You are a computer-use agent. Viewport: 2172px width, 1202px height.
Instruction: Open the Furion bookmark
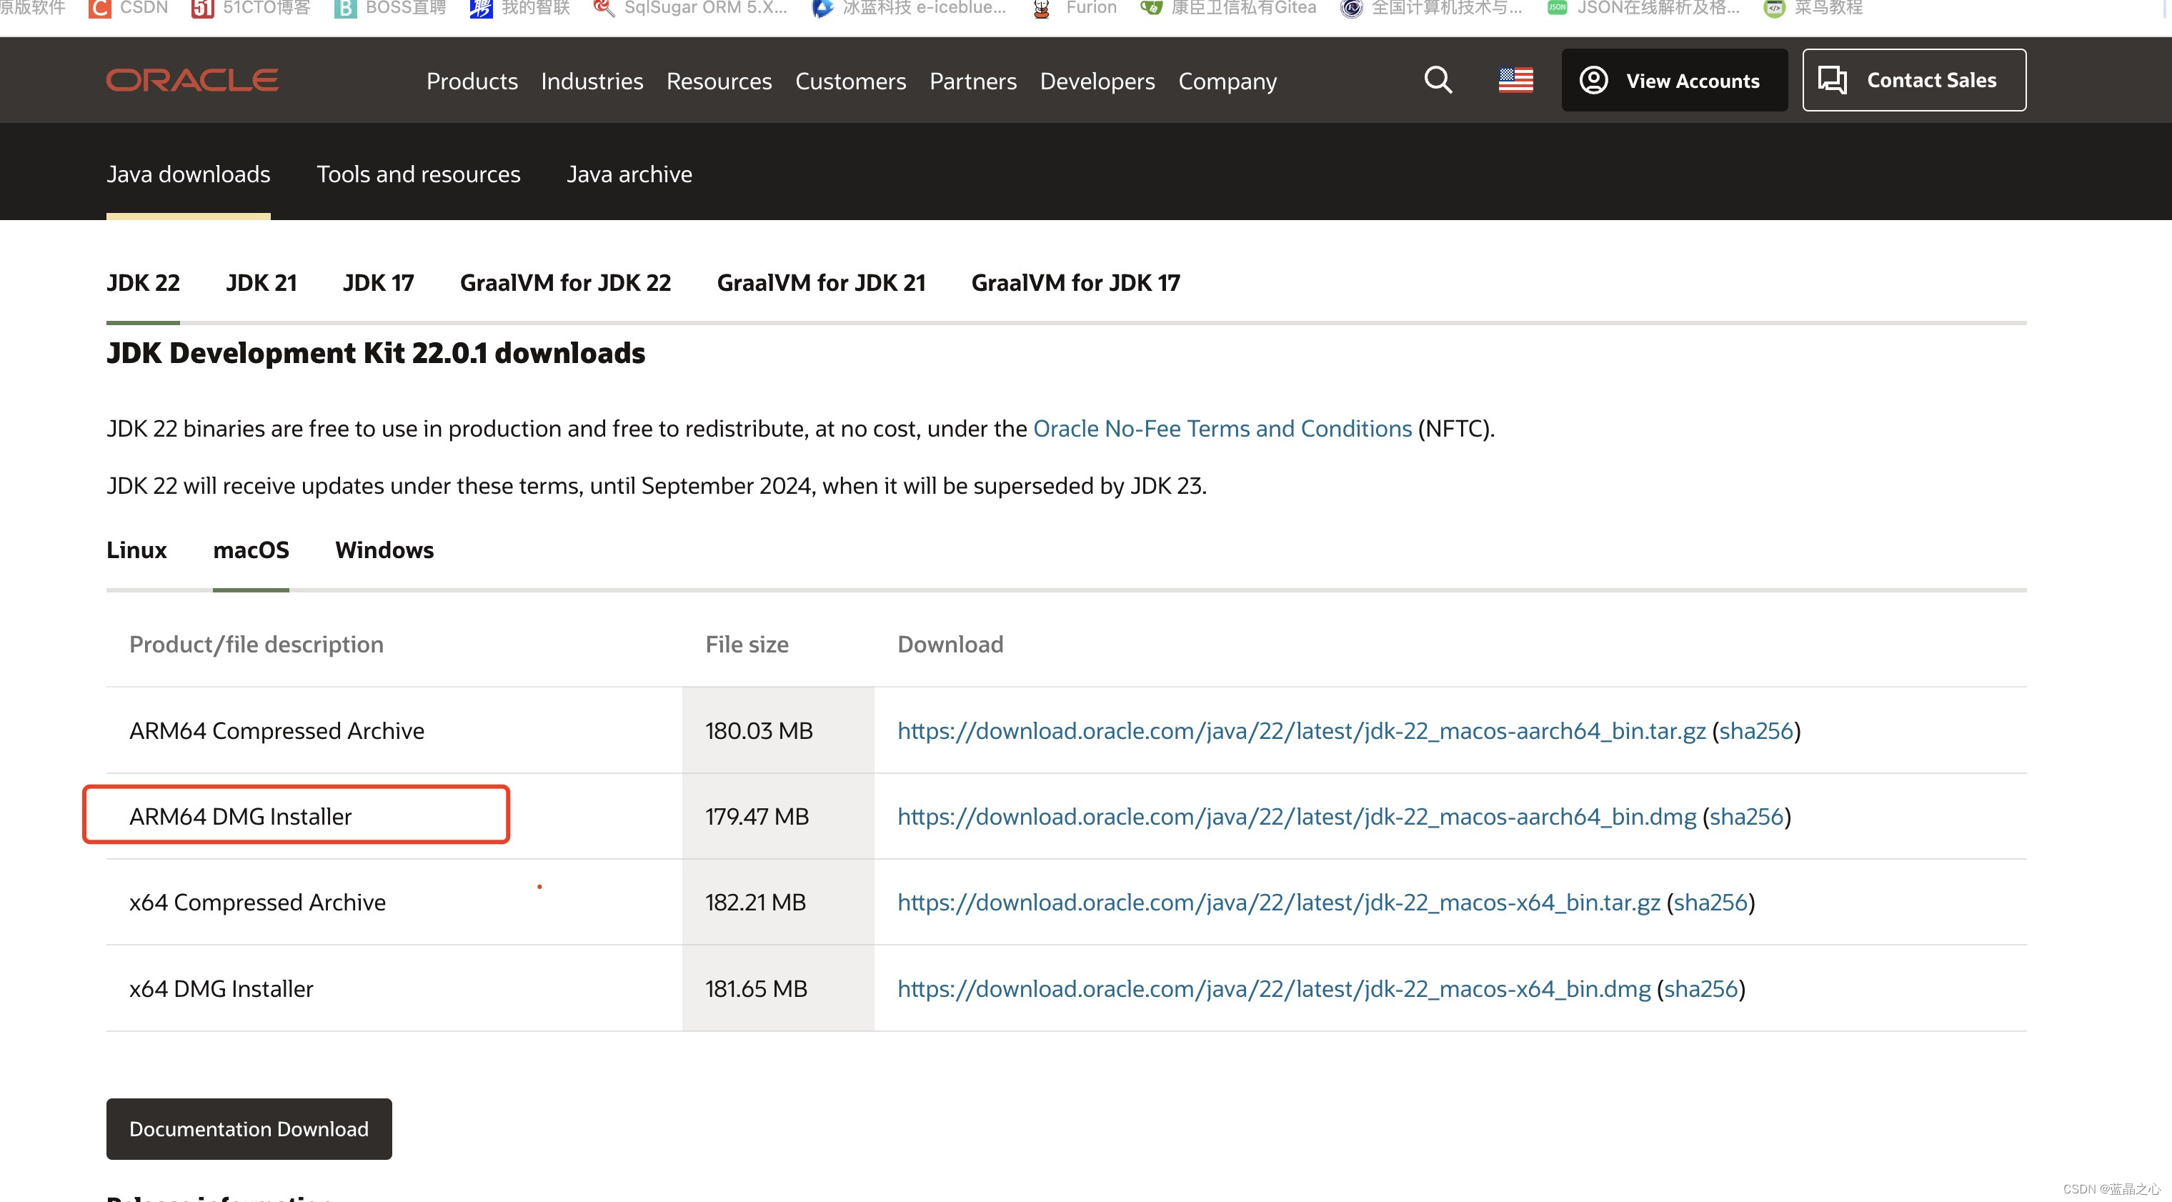click(1074, 9)
